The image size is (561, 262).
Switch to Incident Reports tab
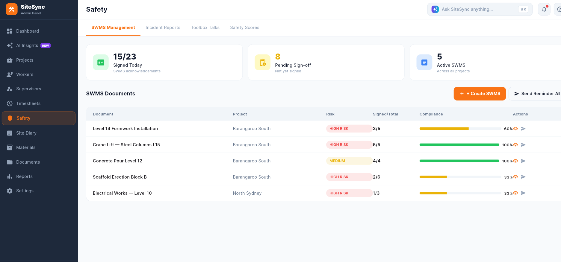163,28
